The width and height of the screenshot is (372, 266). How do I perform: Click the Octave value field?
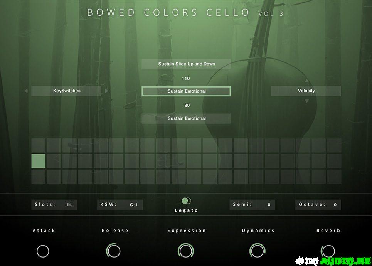pos(335,205)
